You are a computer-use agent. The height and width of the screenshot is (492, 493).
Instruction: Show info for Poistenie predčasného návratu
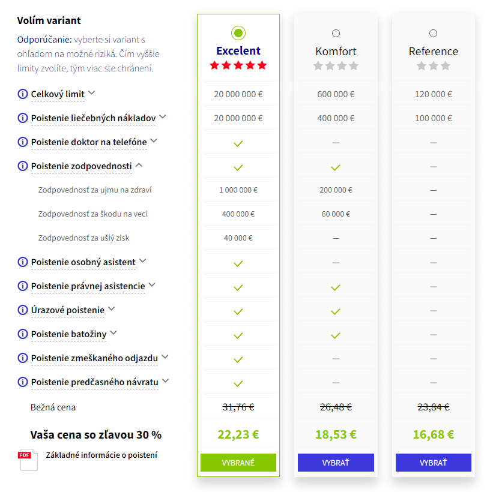pos(23,382)
